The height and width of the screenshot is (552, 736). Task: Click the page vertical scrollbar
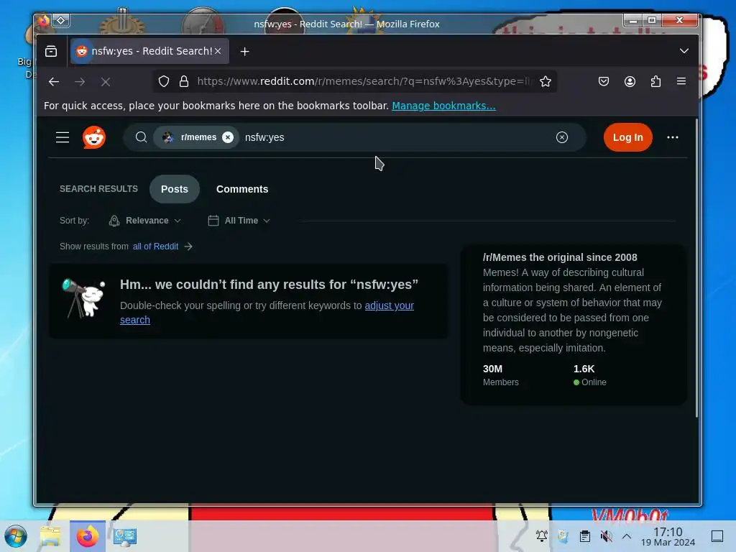click(x=696, y=267)
